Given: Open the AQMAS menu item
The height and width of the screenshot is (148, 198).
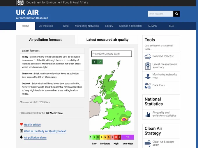Looking at the screenshot, I should click(152, 26).
